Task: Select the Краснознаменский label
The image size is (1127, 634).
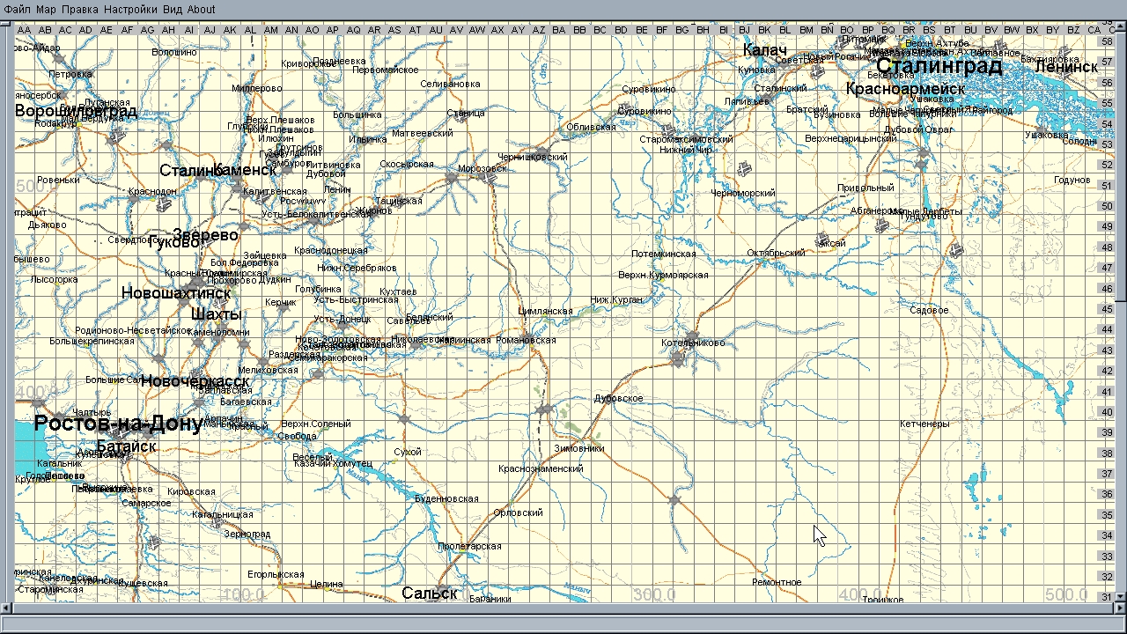Action: coord(541,469)
